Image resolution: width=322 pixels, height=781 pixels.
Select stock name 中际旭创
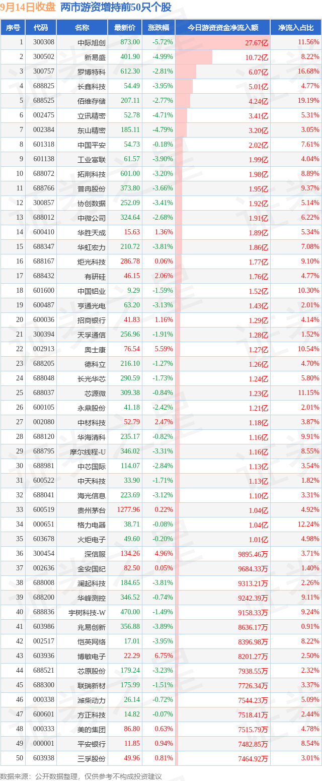[92, 42]
